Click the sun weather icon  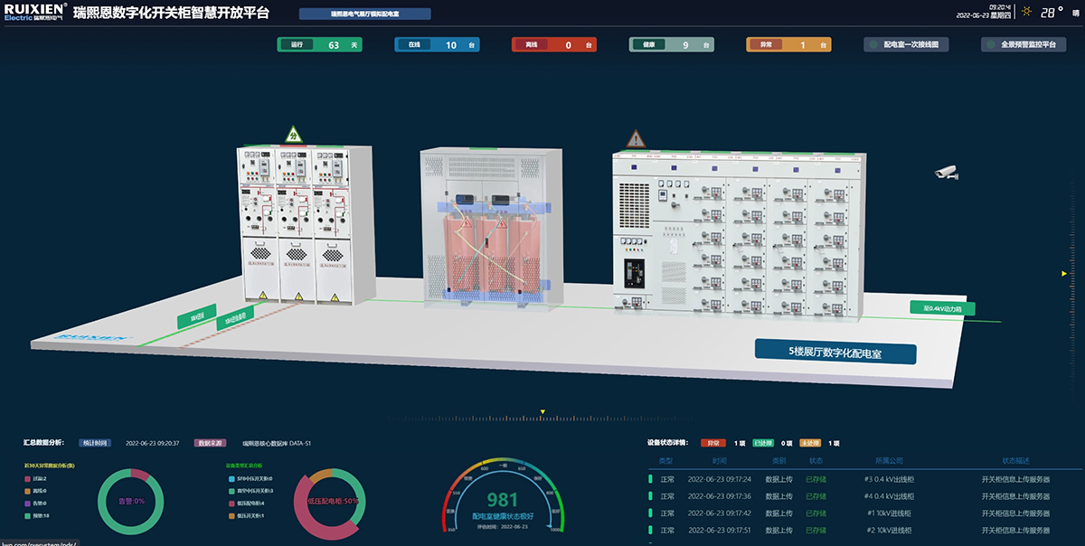(1026, 12)
